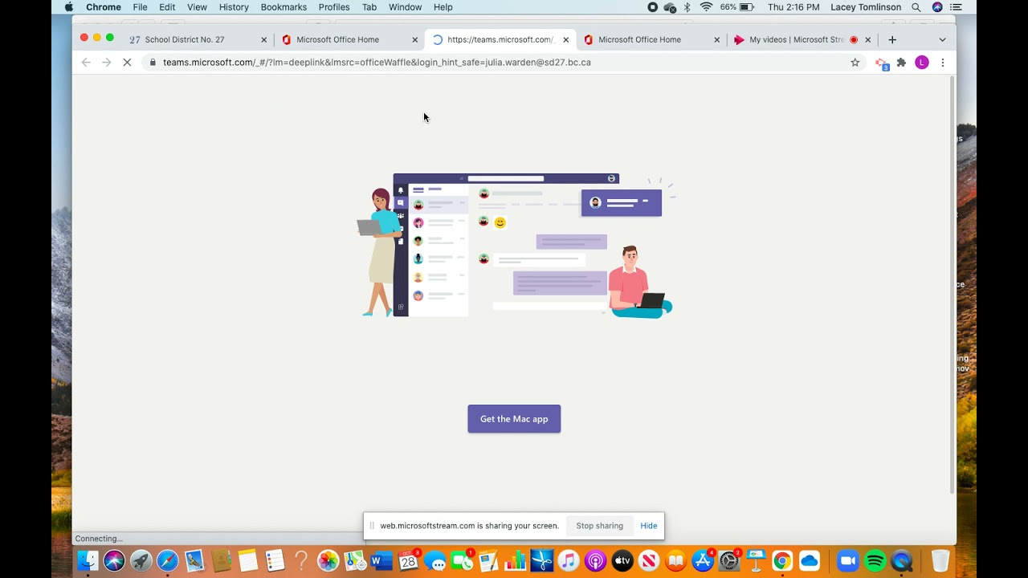Viewport: 1028px width, 578px height.
Task: Open the App Store from the Dock
Action: (703, 560)
